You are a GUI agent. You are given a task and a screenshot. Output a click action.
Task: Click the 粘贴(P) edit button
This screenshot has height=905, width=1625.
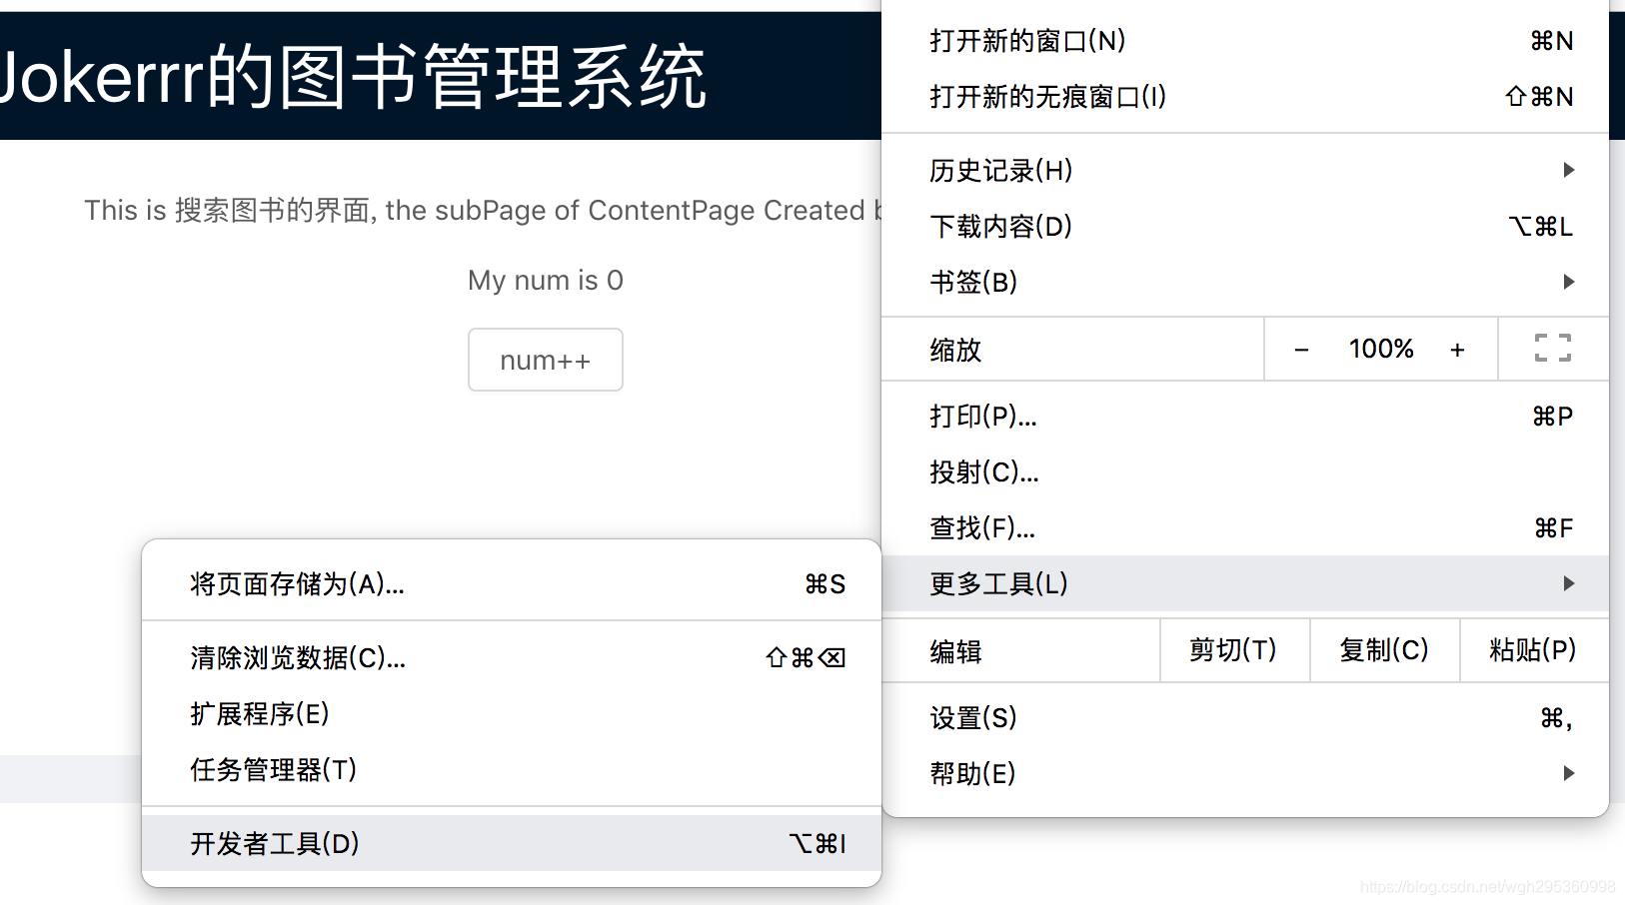click(1533, 651)
